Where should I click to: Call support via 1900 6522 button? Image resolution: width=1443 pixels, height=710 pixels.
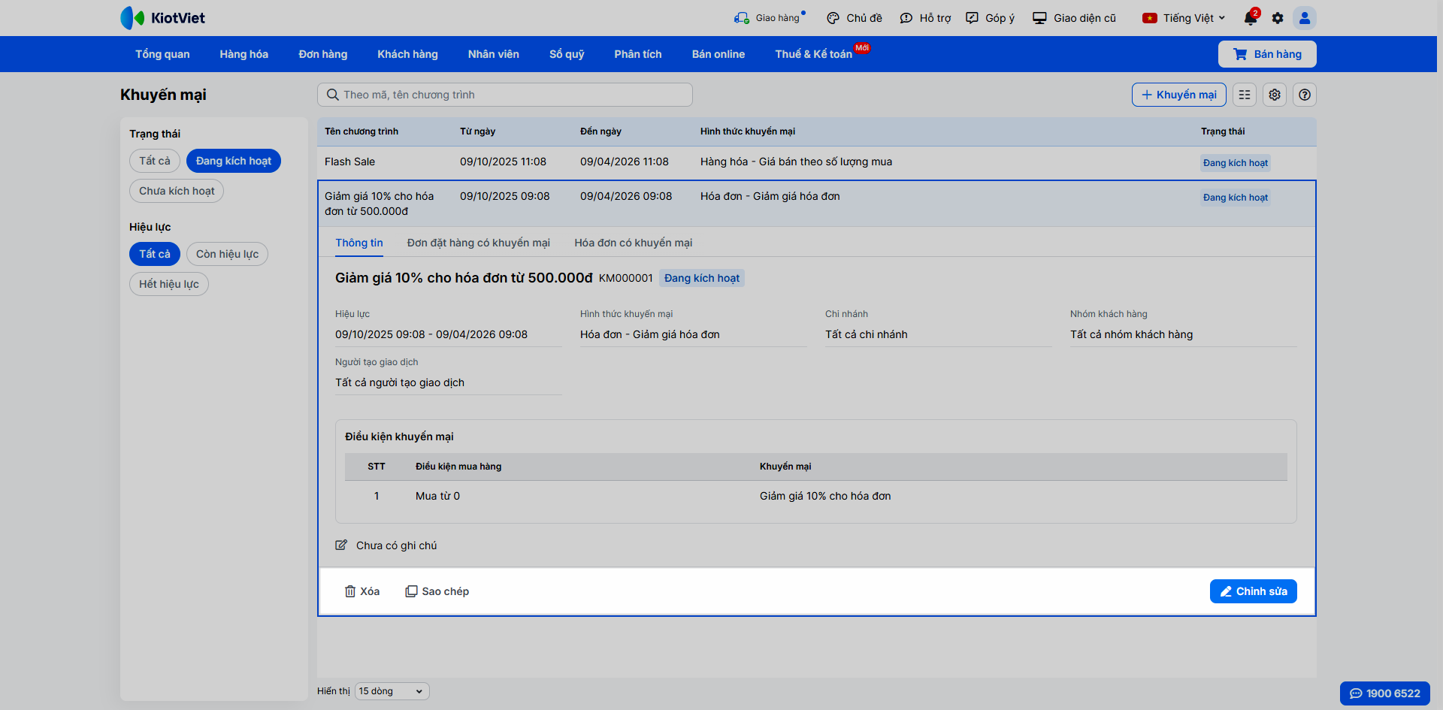(1385, 693)
